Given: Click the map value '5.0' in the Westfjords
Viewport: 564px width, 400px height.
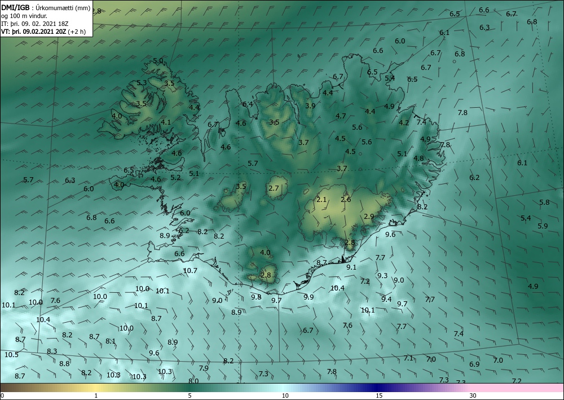Looking at the screenshot, I should tap(158, 61).
